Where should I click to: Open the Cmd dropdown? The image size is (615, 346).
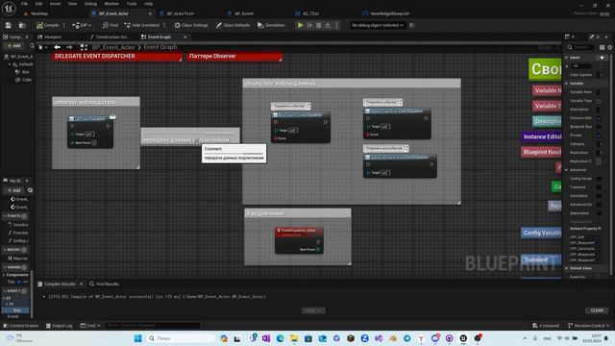pyautogui.click(x=90, y=326)
